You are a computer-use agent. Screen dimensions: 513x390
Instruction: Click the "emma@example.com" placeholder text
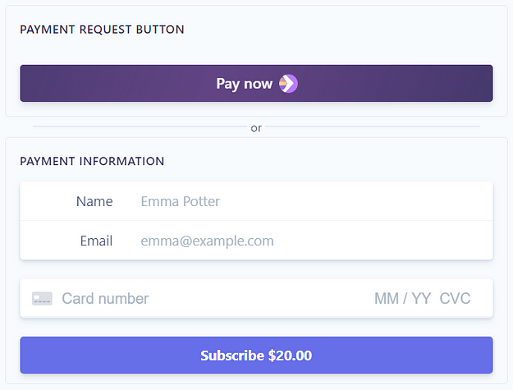coord(207,241)
